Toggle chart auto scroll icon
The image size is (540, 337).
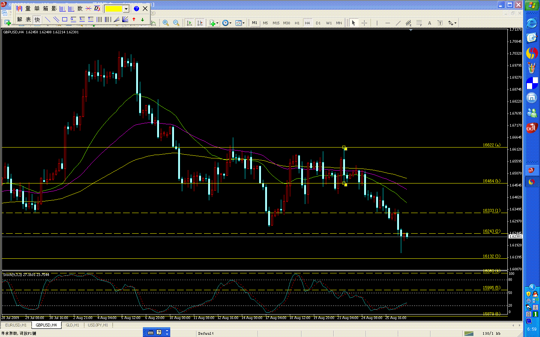(x=189, y=23)
